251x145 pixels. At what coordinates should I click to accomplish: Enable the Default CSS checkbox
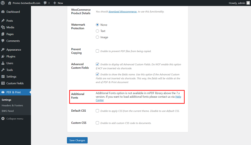pos(97,111)
